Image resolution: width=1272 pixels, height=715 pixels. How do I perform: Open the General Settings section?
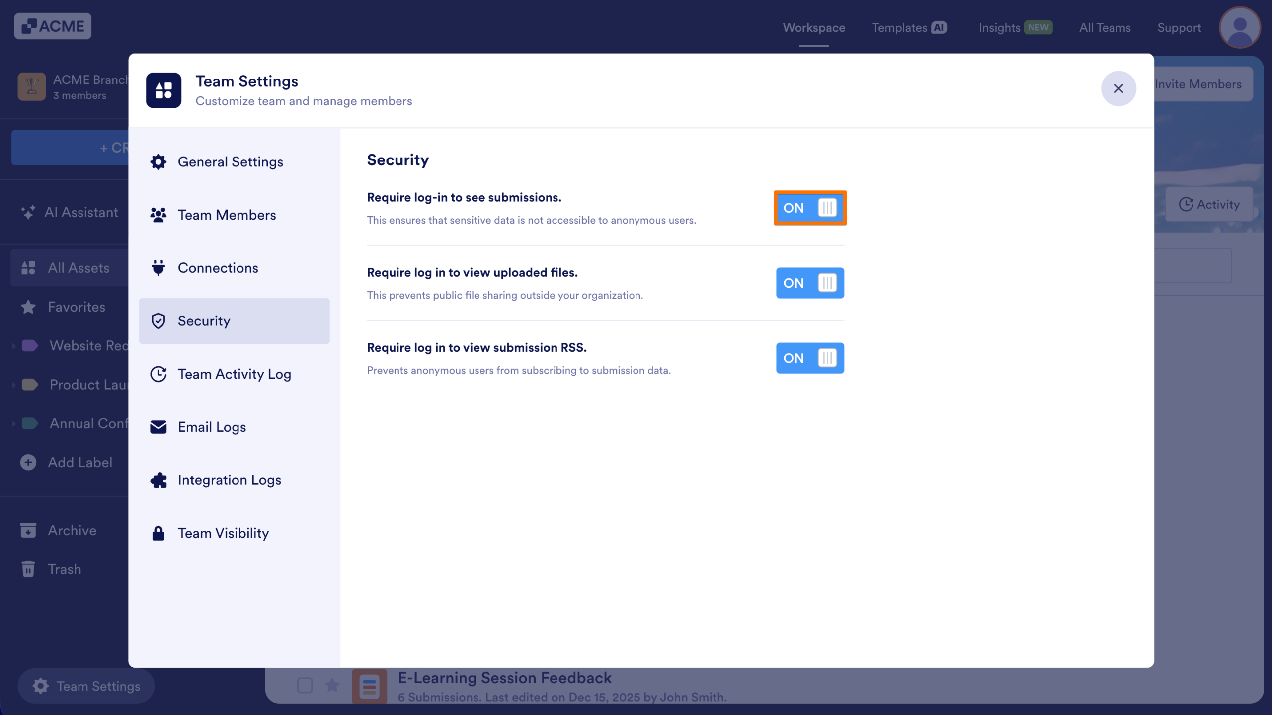[x=234, y=162]
